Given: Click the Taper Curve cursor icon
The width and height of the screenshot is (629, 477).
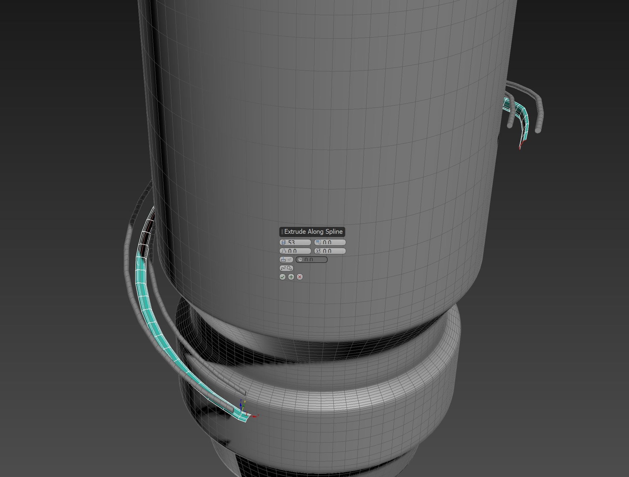Looking at the screenshot, I should (318, 242).
